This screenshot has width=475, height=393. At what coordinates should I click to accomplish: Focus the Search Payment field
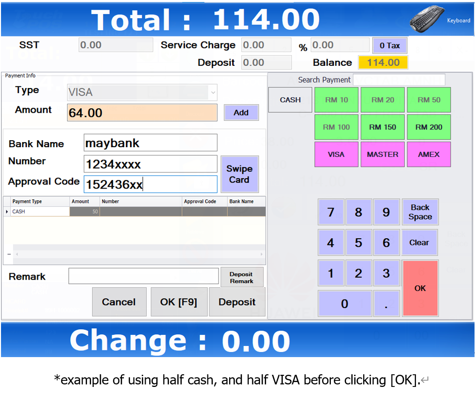399,80
